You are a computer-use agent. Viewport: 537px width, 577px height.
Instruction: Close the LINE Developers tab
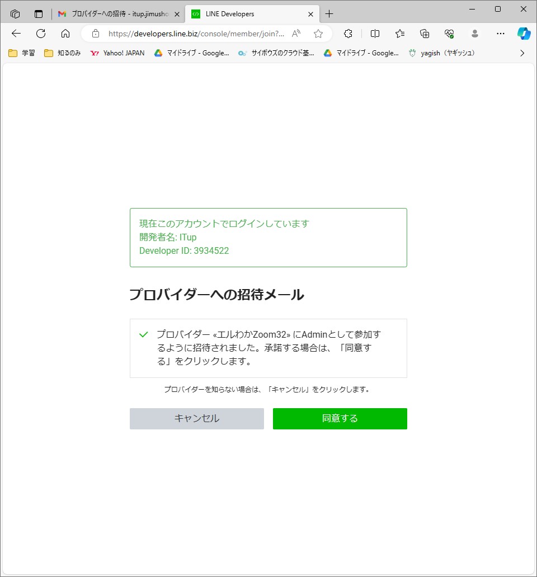point(310,14)
